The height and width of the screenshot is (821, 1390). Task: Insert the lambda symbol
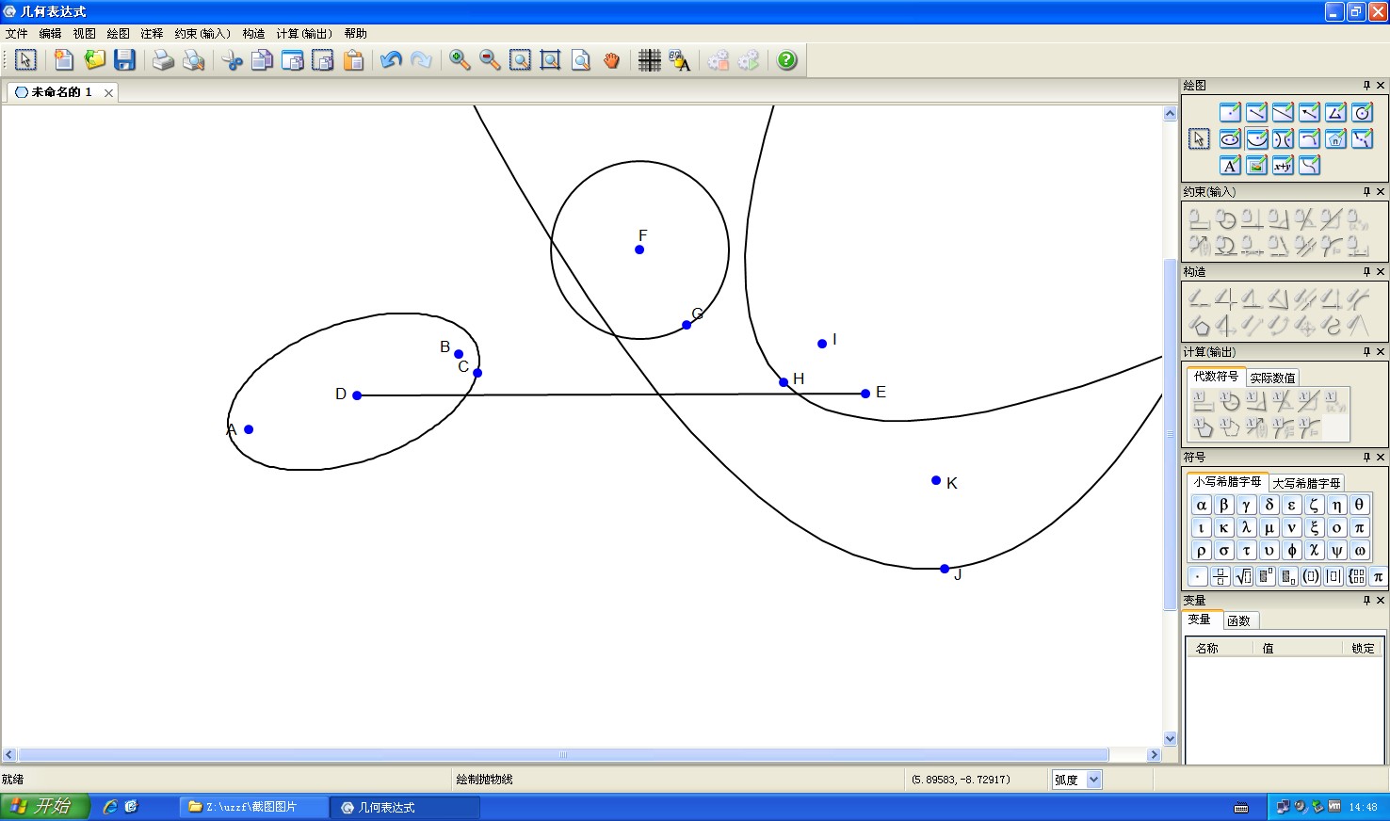point(1246,528)
